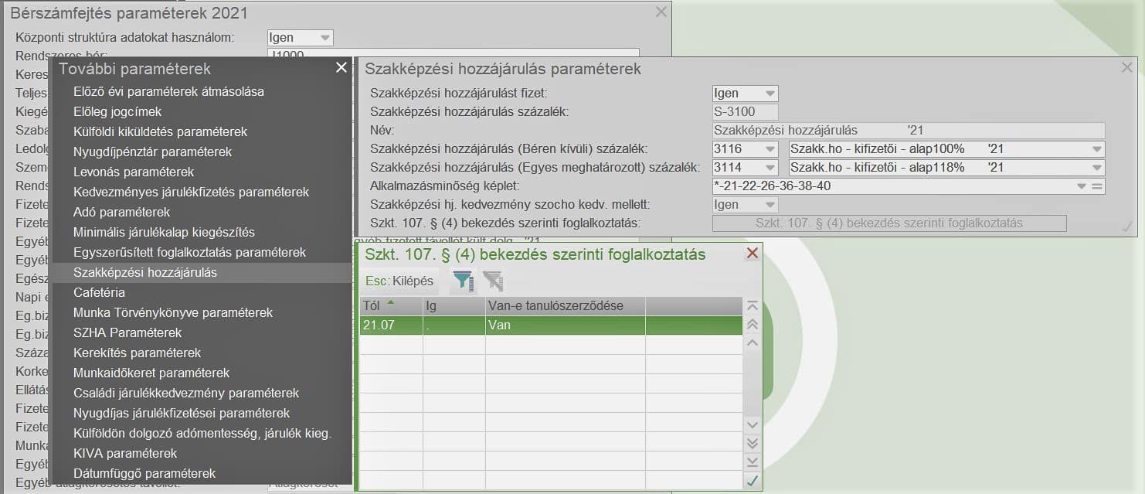This screenshot has width=1145, height=494.
Task: Select the 21.07 cell in the table
Action: (x=391, y=325)
